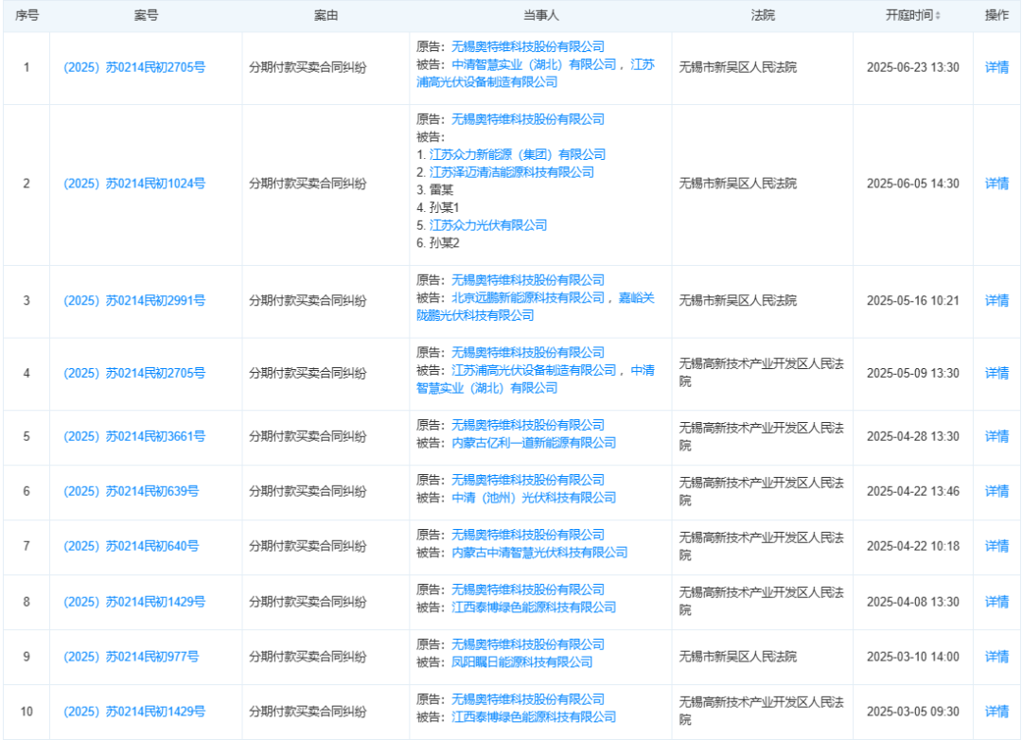This screenshot has height=740, width=1022.
Task: Open case link (2025)苏0214民初639号
Action: (x=131, y=491)
